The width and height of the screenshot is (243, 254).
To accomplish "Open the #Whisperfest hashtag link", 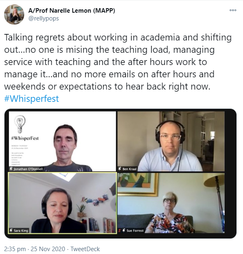I will click(32, 99).
